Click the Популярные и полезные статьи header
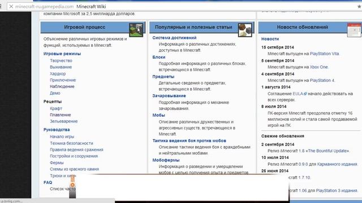The image size is (362, 203). point(193,27)
